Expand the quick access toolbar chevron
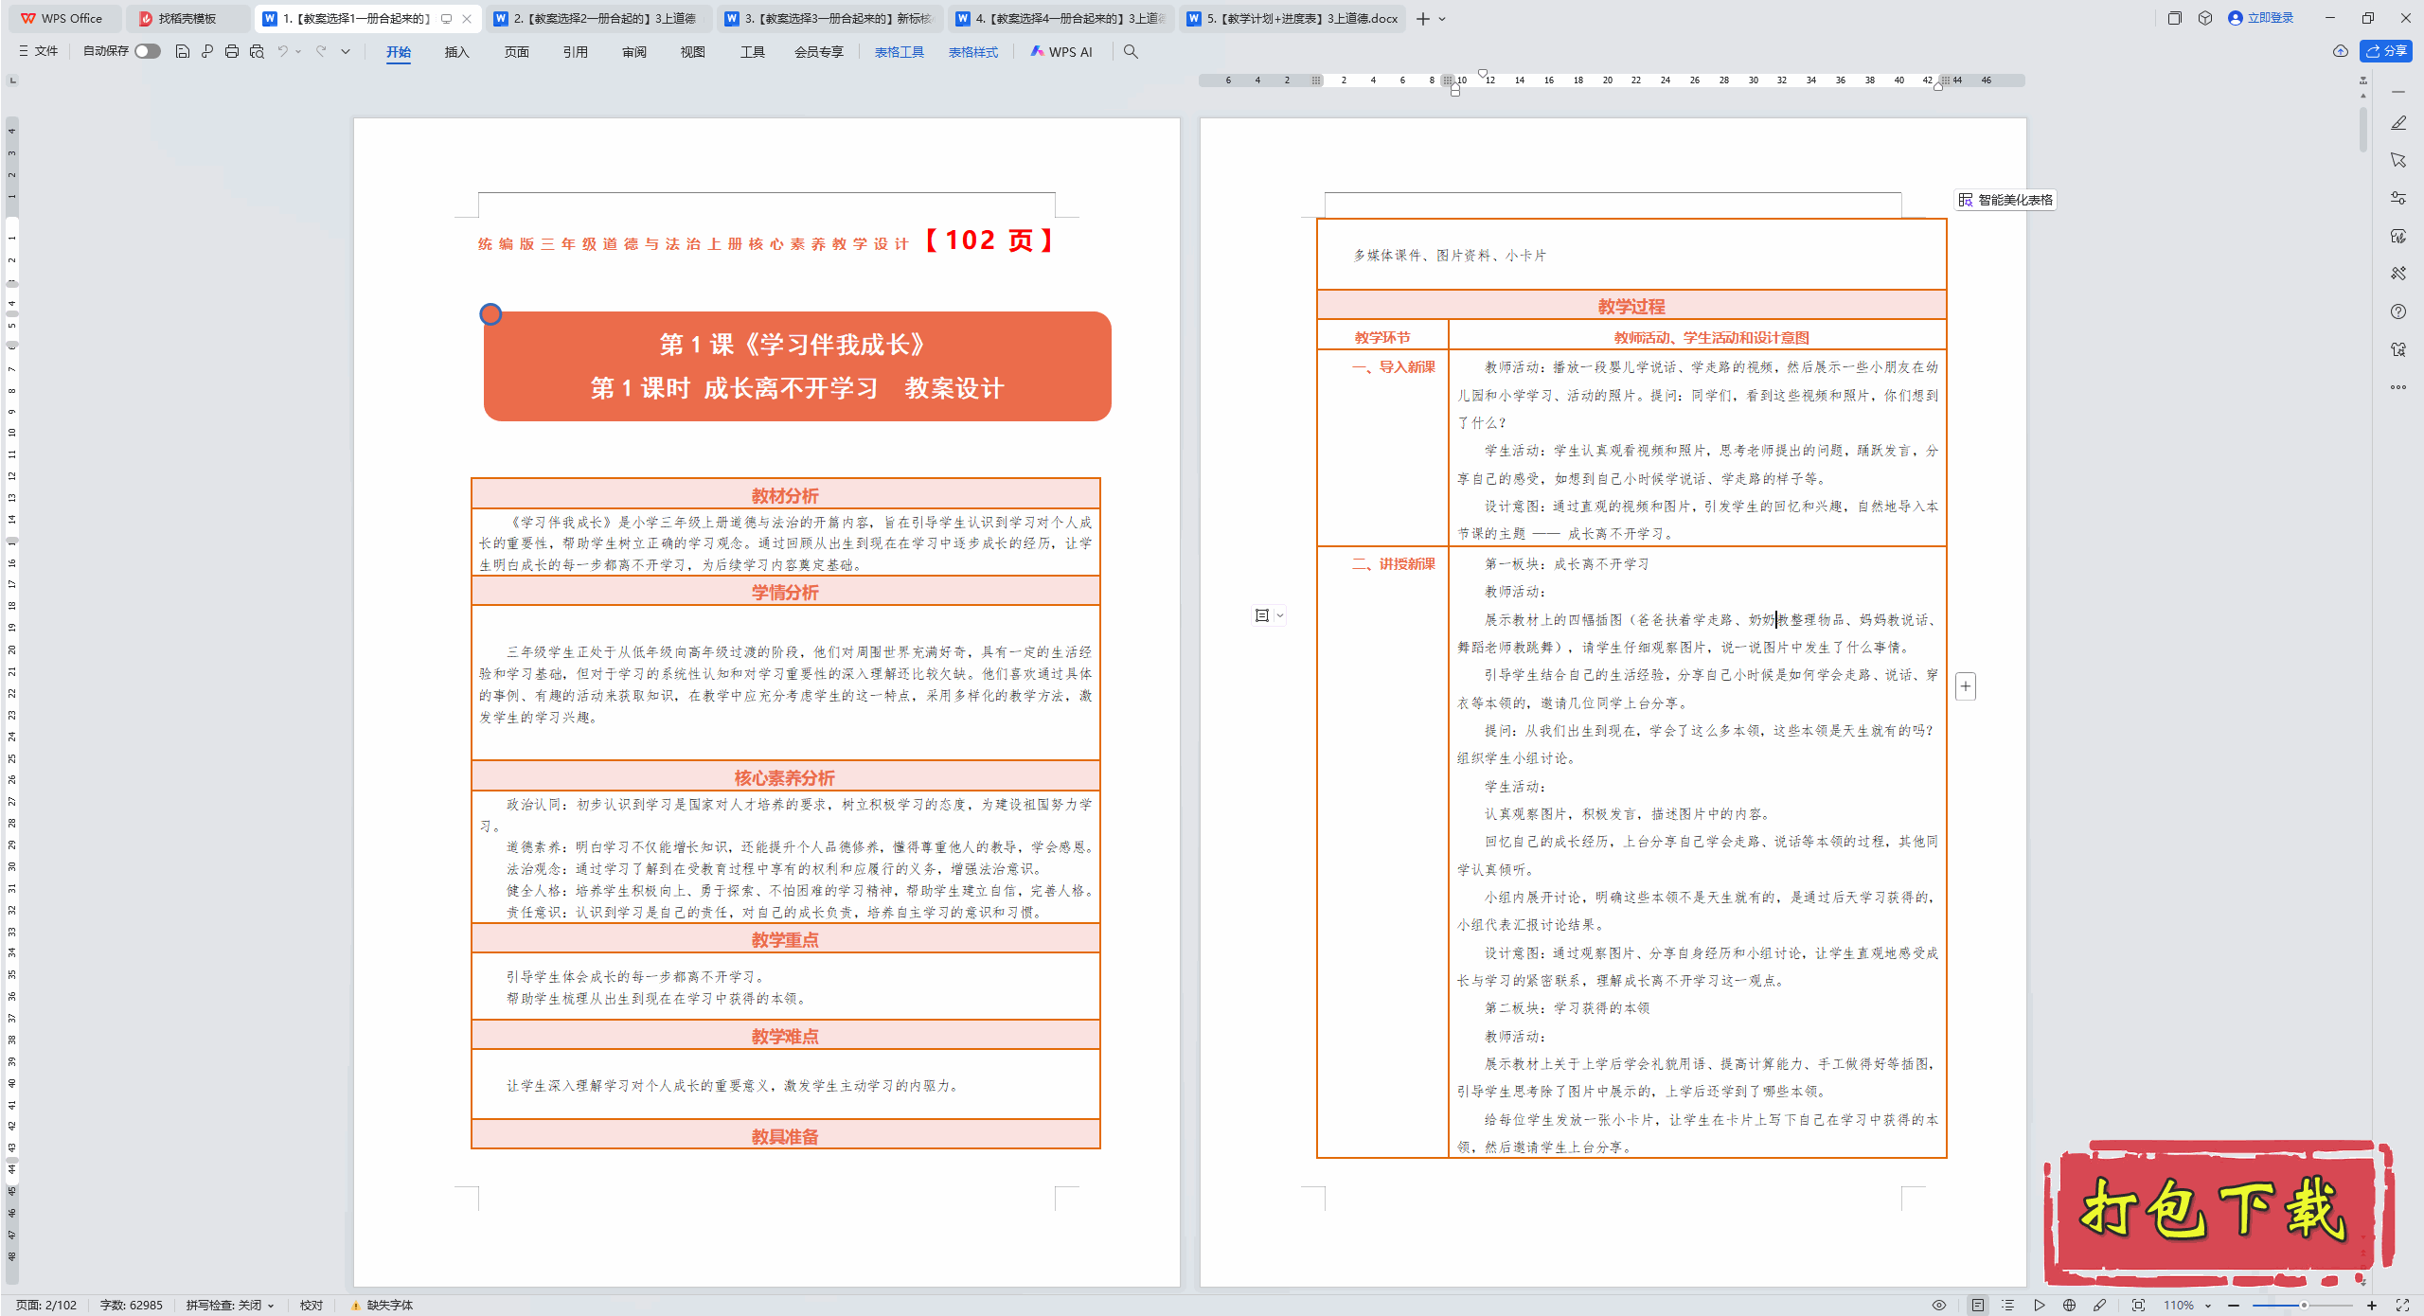 [x=346, y=51]
